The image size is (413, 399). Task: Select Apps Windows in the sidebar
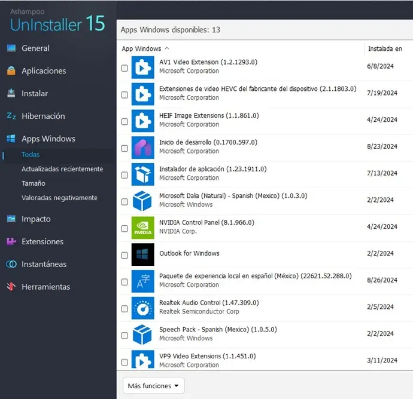[x=48, y=139]
